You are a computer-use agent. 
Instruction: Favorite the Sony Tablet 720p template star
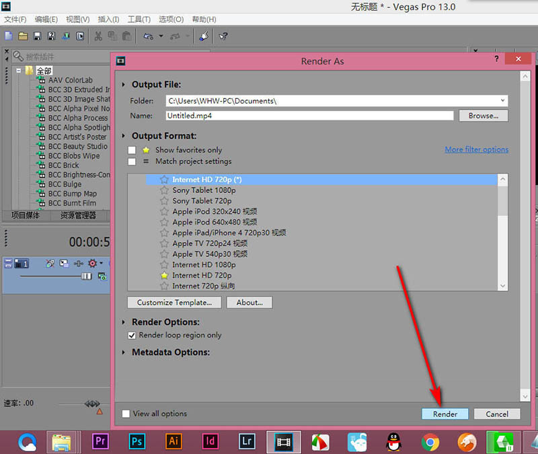(x=164, y=200)
